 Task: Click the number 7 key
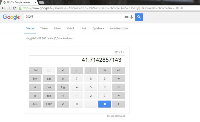tap(77, 79)
